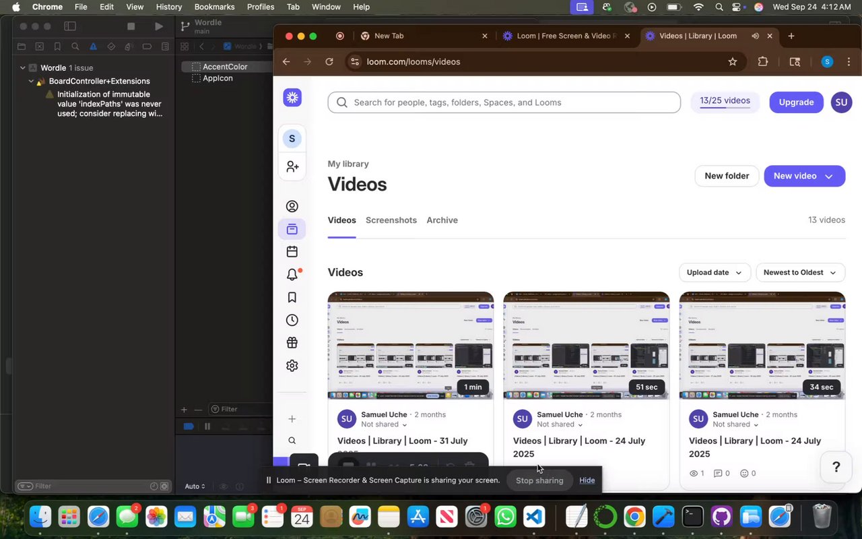Open the invite teammates icon in Loom sidebar
The height and width of the screenshot is (539, 862).
click(292, 166)
